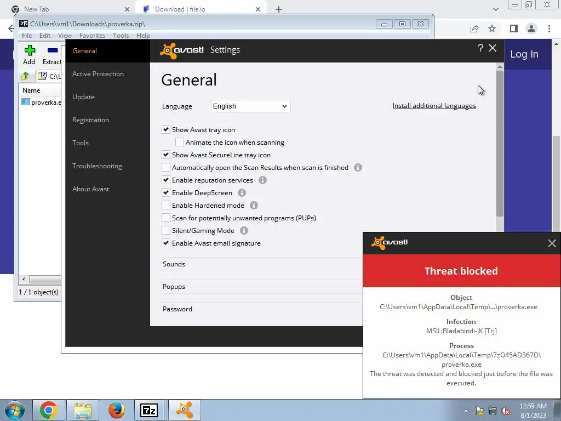The image size is (561, 421).
Task: Click the Action Center flag tray icon
Action: point(479,411)
